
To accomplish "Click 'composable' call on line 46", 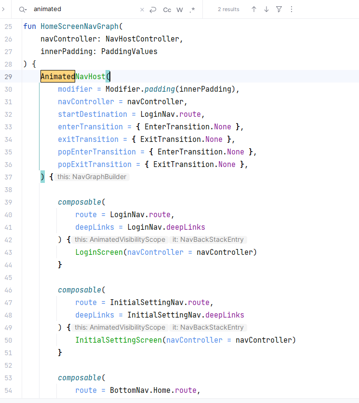I will 80,290.
